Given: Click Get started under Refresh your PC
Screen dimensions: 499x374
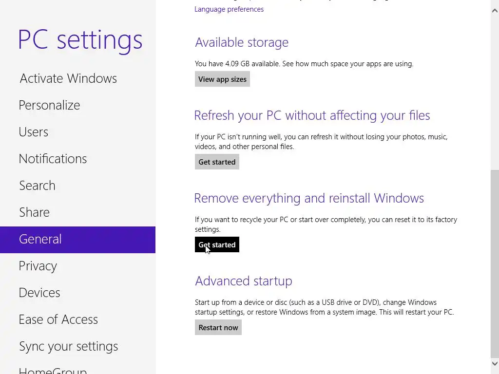Looking at the screenshot, I should coord(217,162).
